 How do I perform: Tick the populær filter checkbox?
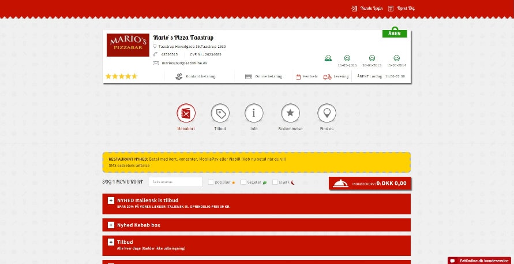(211, 182)
